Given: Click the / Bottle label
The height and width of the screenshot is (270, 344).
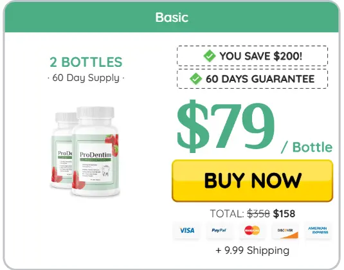Looking at the screenshot, I should 307,147.
